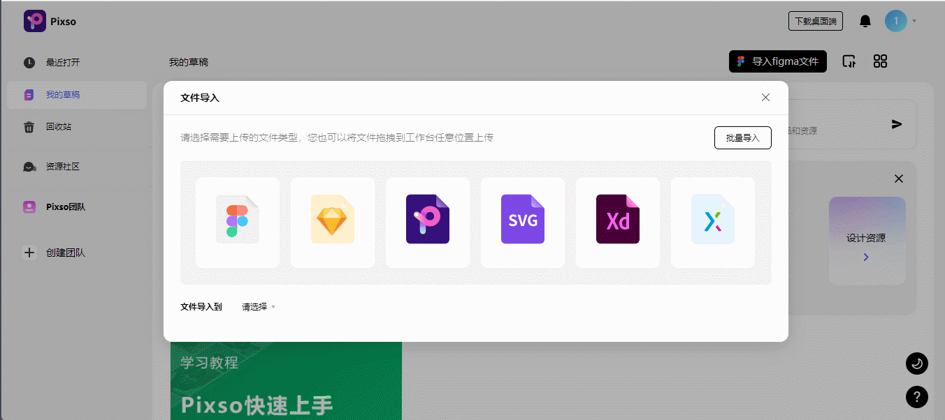Click the 批量导入 button
Image resolution: width=945 pixels, height=420 pixels.
742,138
